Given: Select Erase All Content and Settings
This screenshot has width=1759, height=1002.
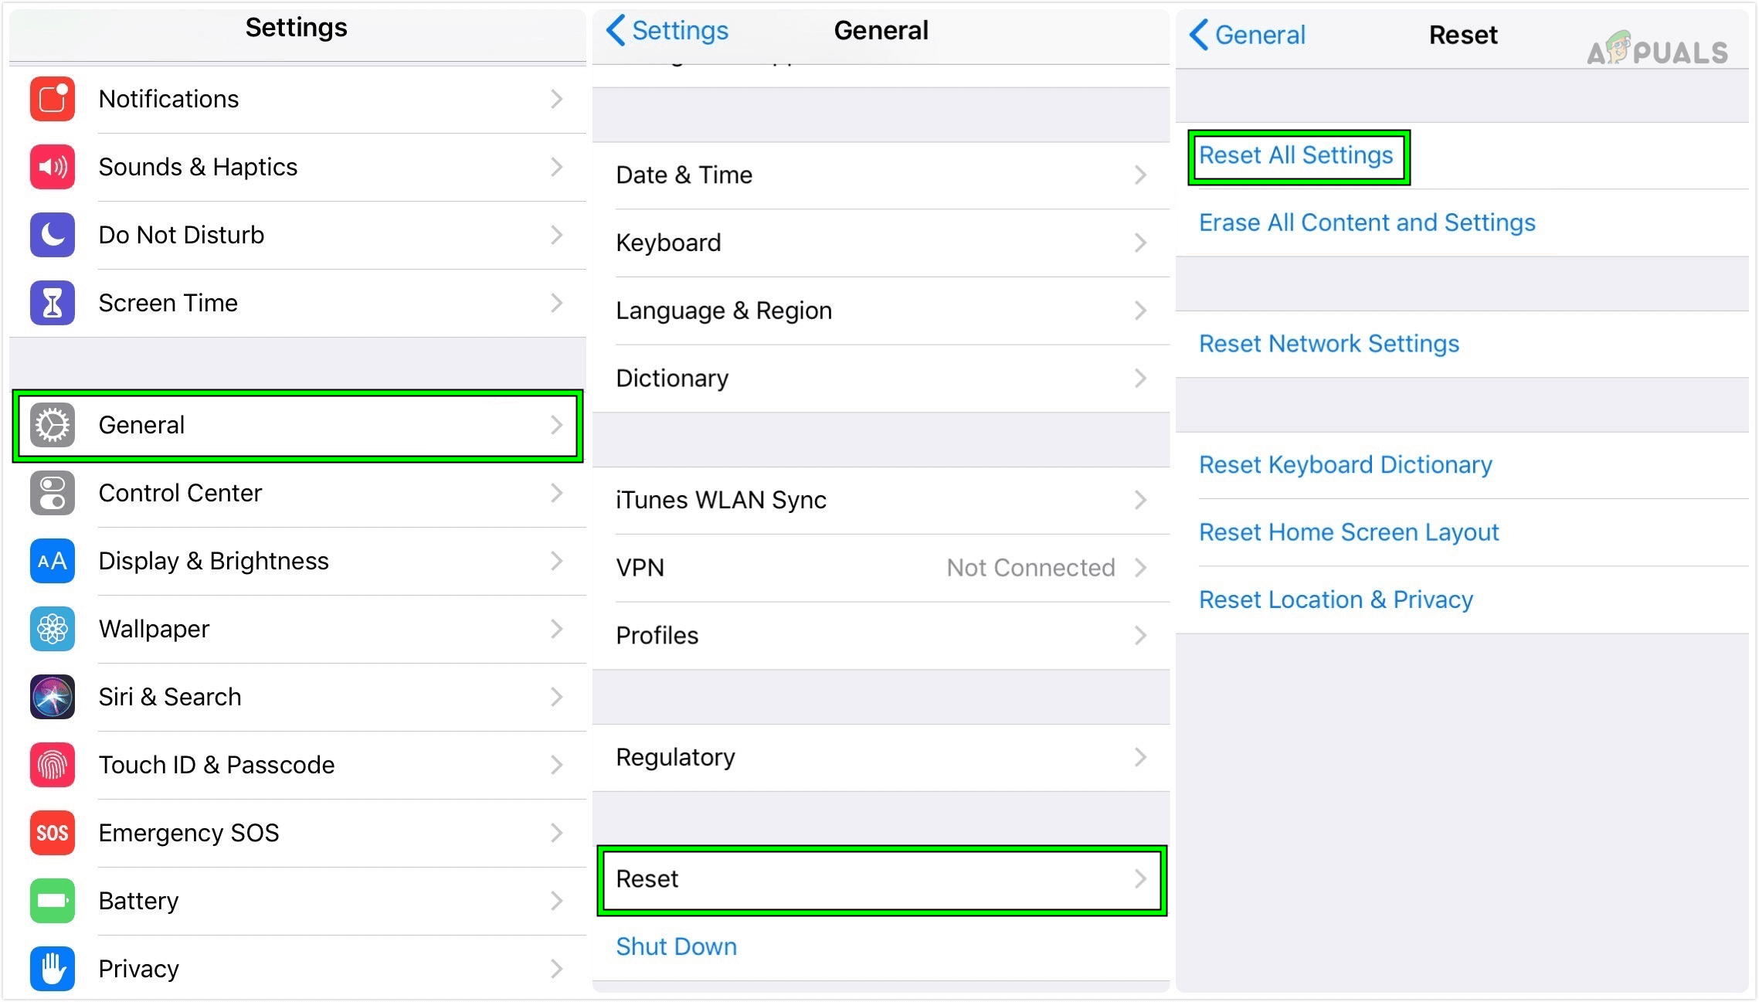Looking at the screenshot, I should tap(1367, 222).
